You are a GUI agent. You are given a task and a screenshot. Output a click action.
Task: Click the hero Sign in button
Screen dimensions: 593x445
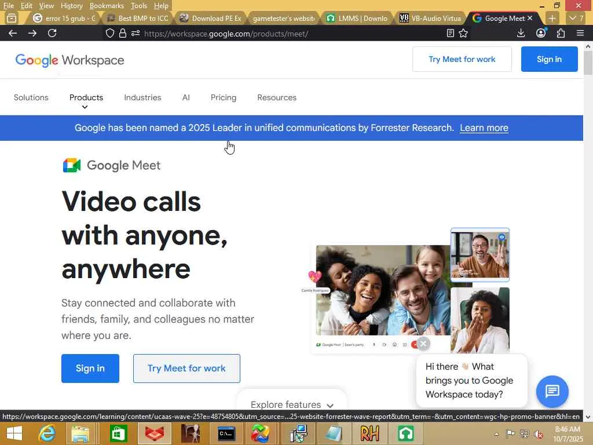(x=90, y=368)
